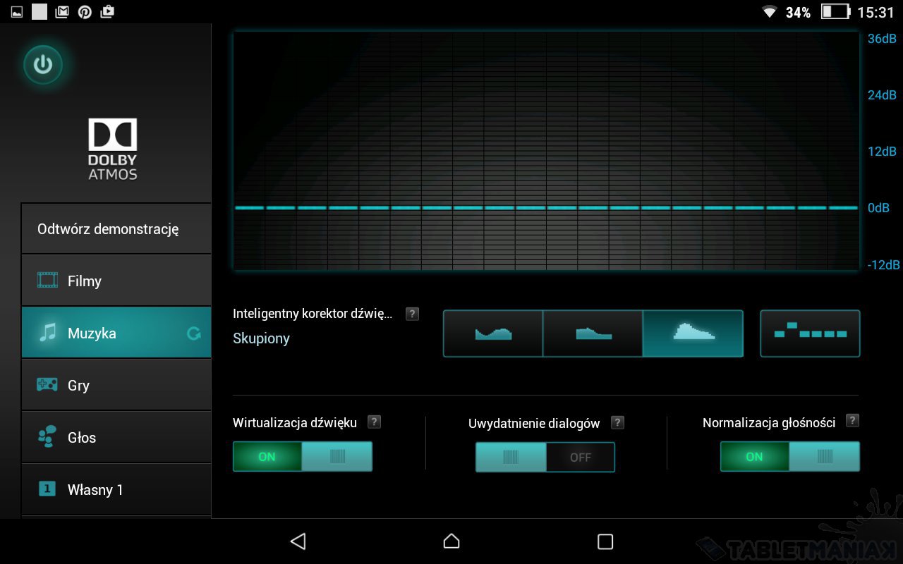Screen dimensions: 903x564
Task: Choose the Własny 1 custom profile
Action: click(x=116, y=489)
